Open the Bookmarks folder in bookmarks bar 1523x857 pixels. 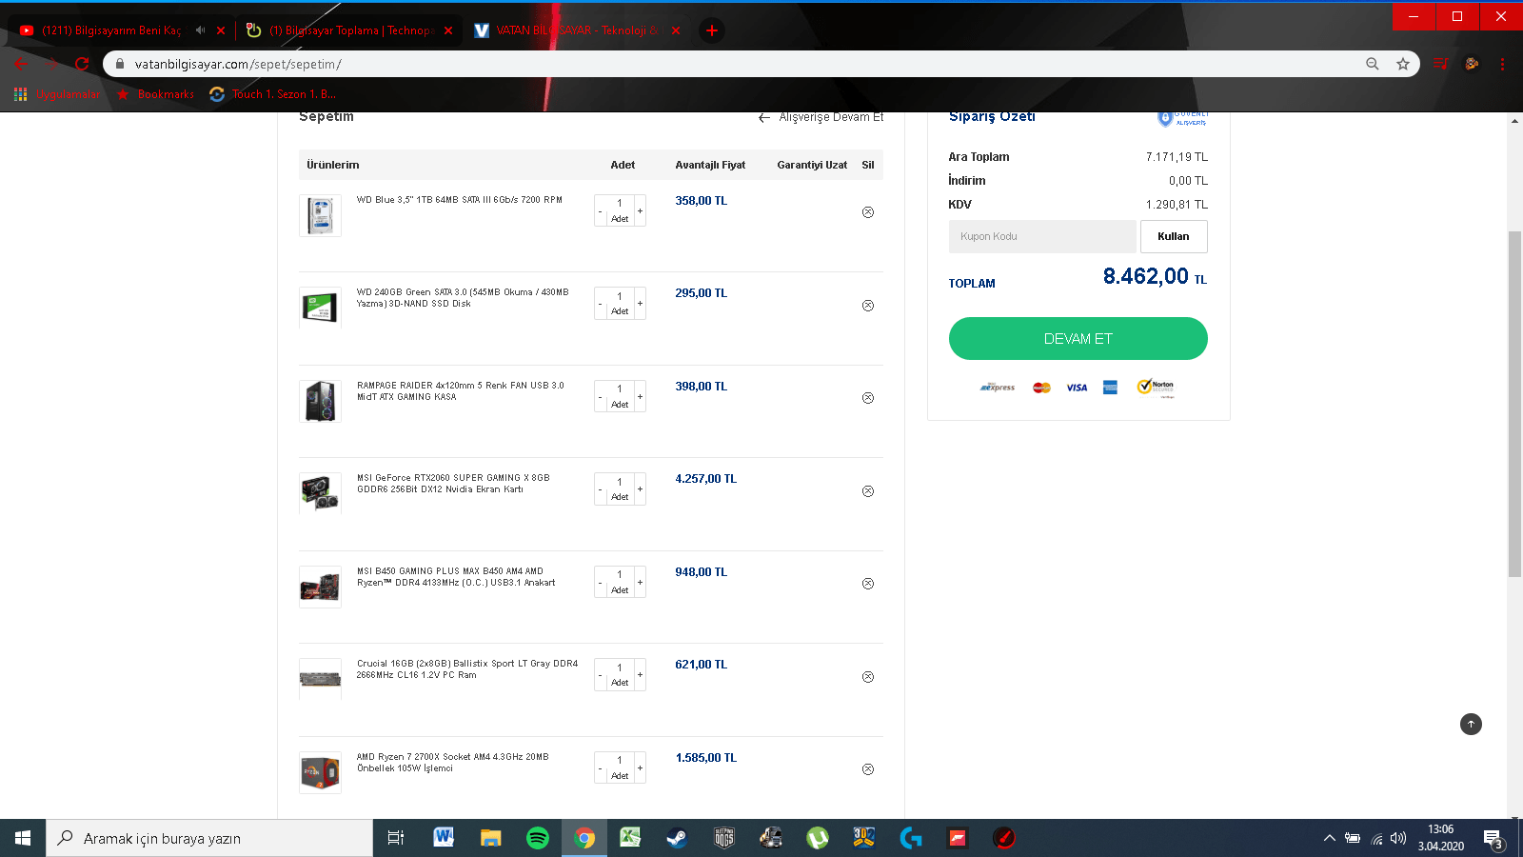[155, 94]
